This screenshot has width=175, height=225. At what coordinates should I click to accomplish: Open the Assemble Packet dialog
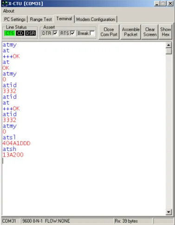[131, 32]
